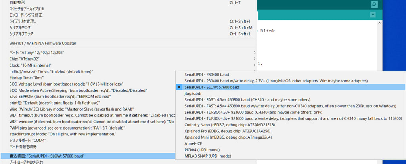Select jtag2updi programmer

point(290,93)
